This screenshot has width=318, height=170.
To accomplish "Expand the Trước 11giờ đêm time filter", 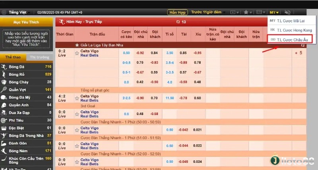I will click(x=208, y=12).
